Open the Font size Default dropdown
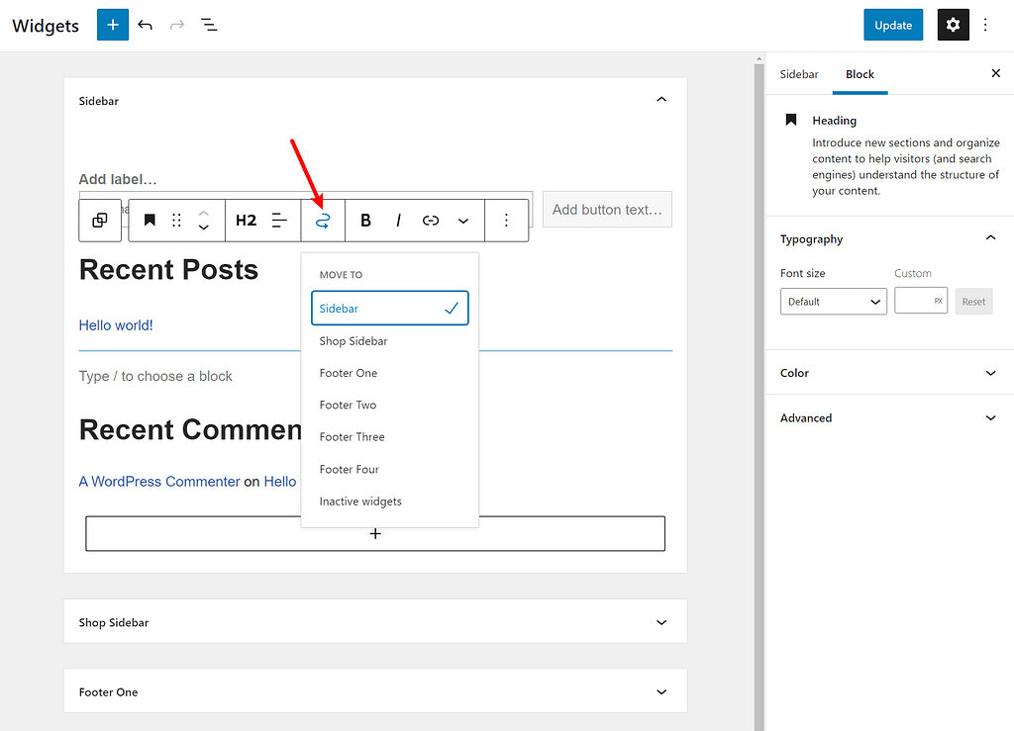The height and width of the screenshot is (731, 1014). click(833, 301)
